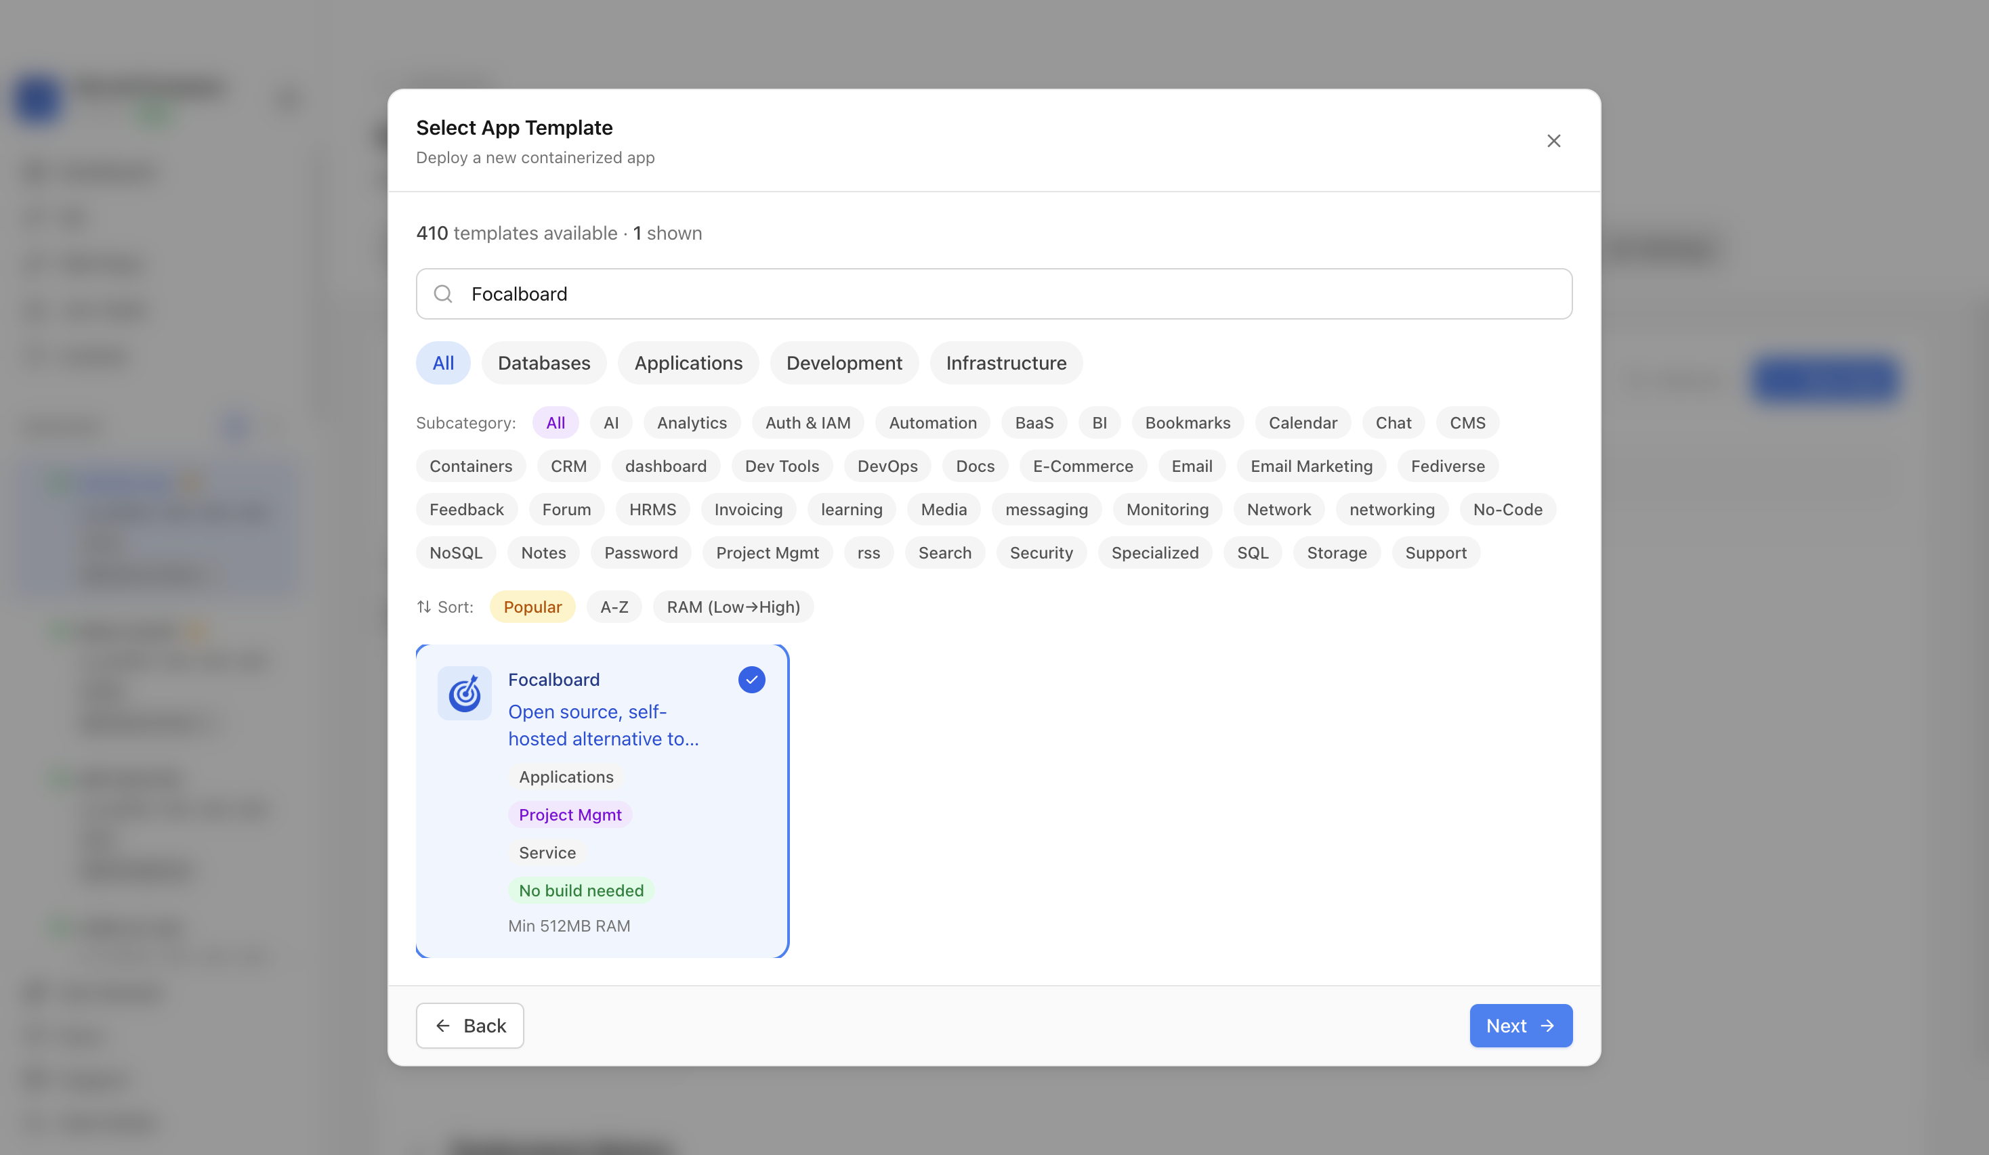1989x1155 pixels.
Task: Filter by Containers subcategory
Action: pyautogui.click(x=470, y=466)
